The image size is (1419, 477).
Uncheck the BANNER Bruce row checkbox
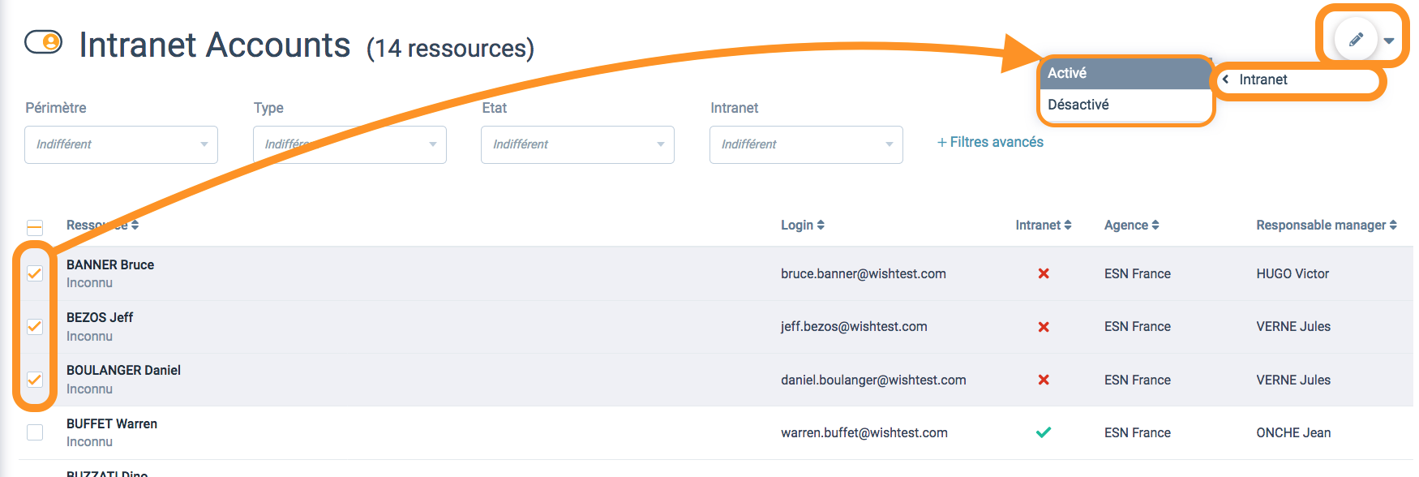pos(35,273)
